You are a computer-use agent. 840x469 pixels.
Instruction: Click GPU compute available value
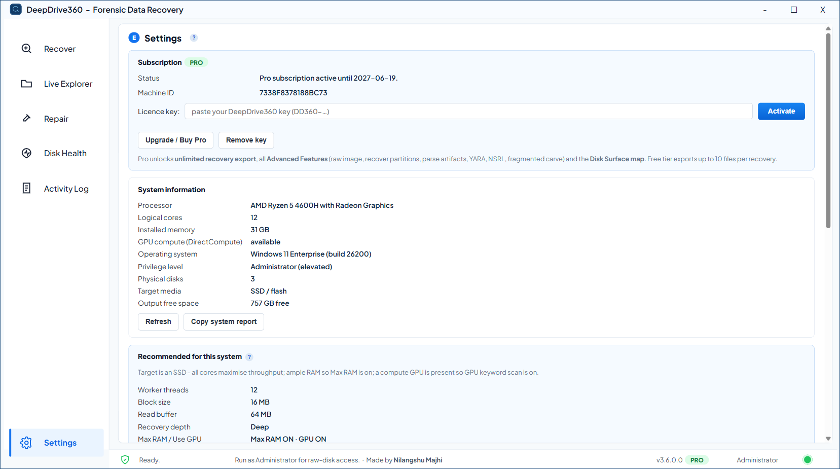(x=265, y=242)
